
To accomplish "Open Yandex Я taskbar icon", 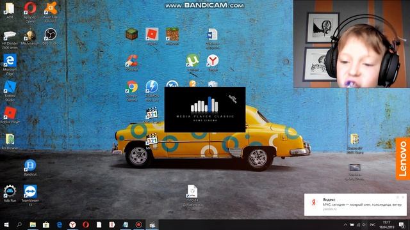I will 112,224.
